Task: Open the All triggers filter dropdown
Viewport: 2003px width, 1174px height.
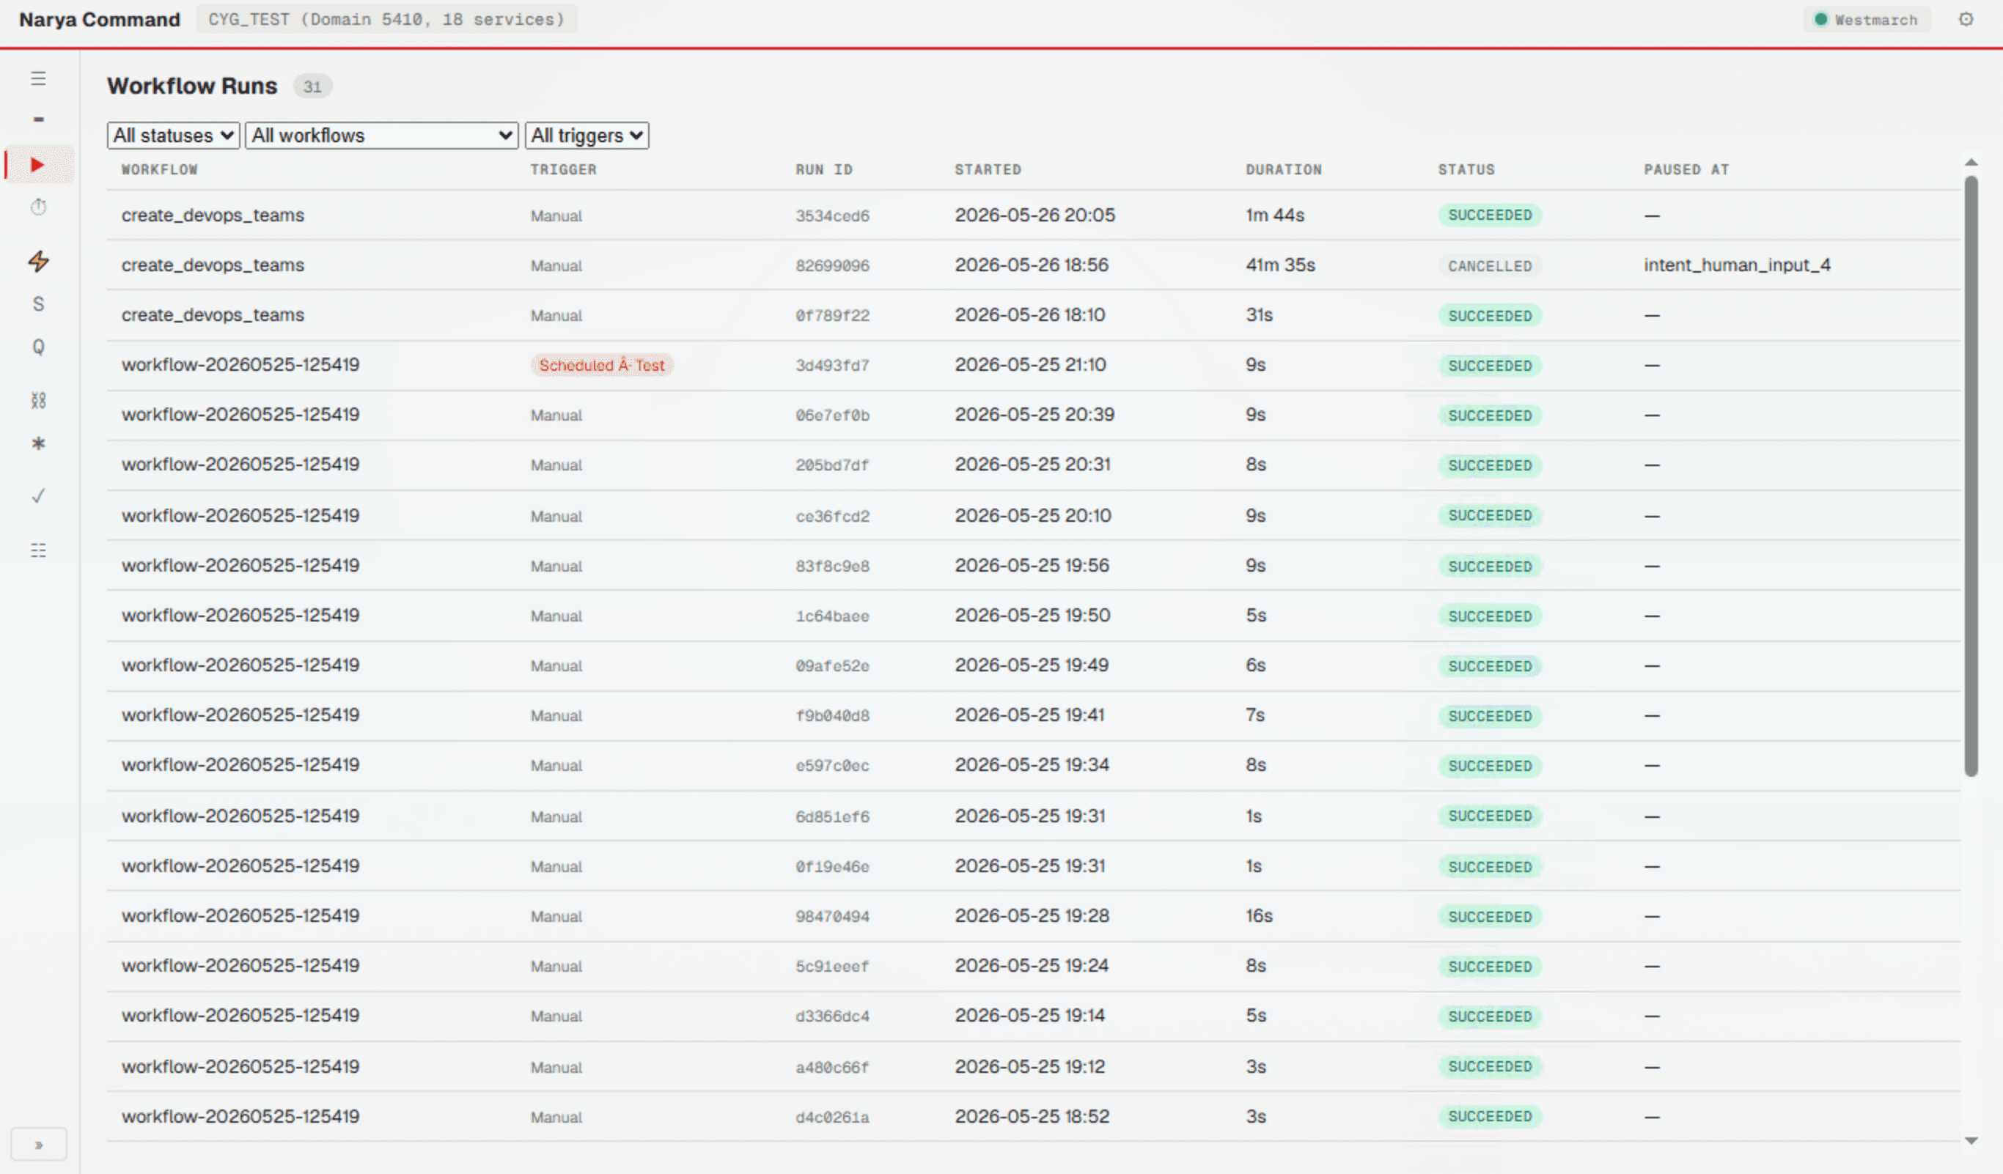Action: point(587,135)
